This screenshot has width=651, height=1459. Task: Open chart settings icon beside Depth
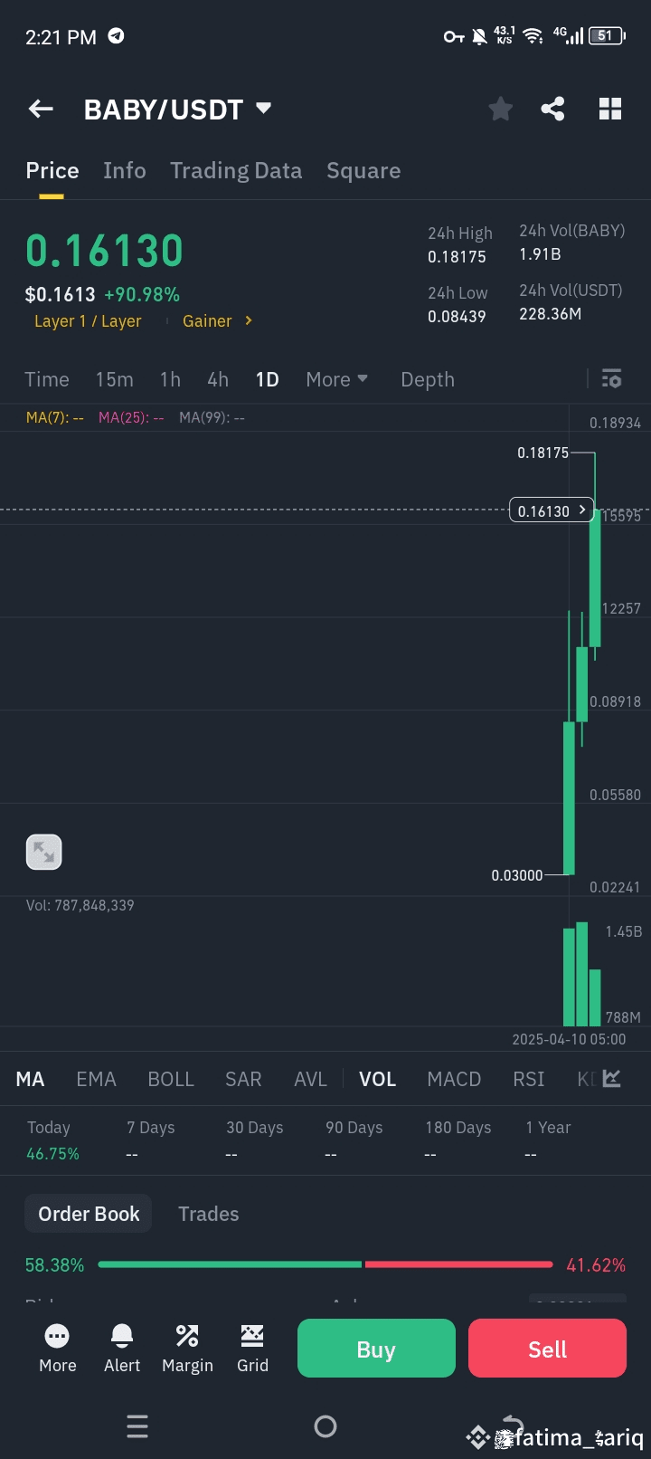(x=611, y=378)
